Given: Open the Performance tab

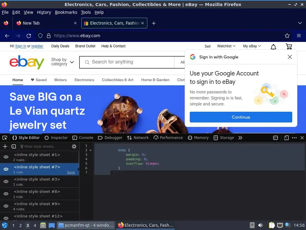Looking at the screenshot, I should pos(168,138).
